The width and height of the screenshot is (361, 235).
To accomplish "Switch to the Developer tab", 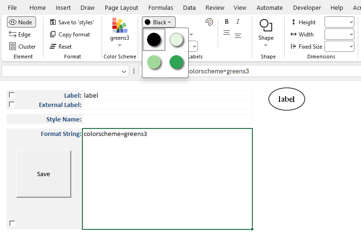I will coord(307,8).
